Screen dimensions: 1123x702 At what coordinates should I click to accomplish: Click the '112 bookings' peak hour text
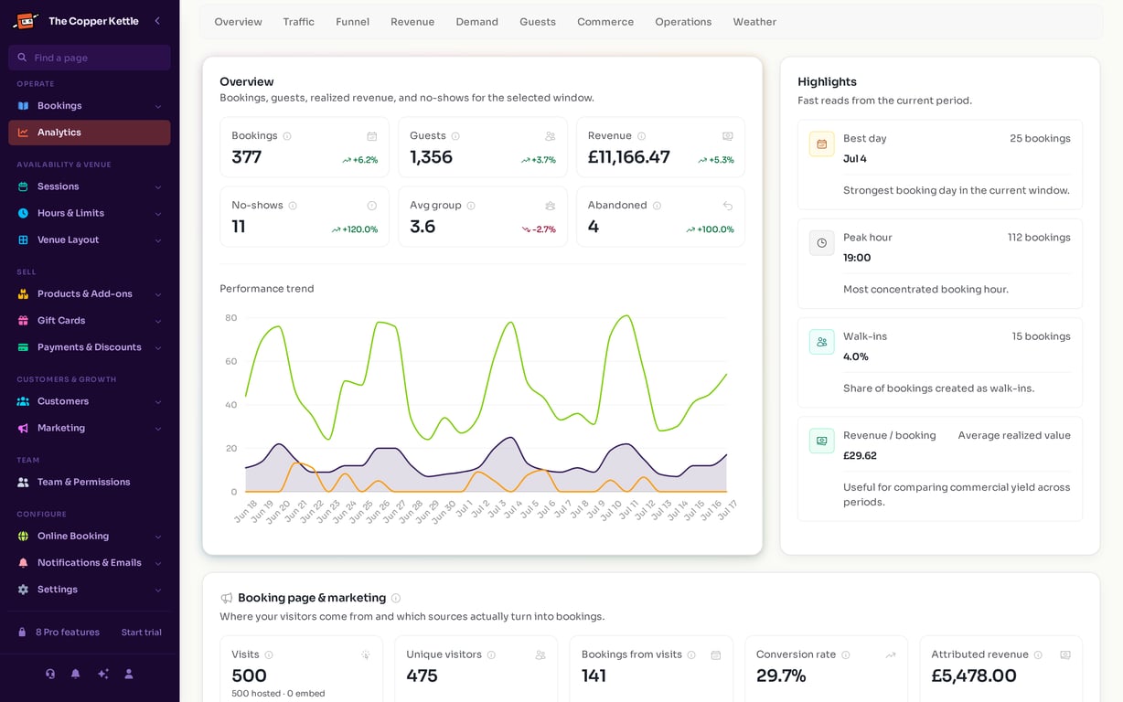point(1039,238)
